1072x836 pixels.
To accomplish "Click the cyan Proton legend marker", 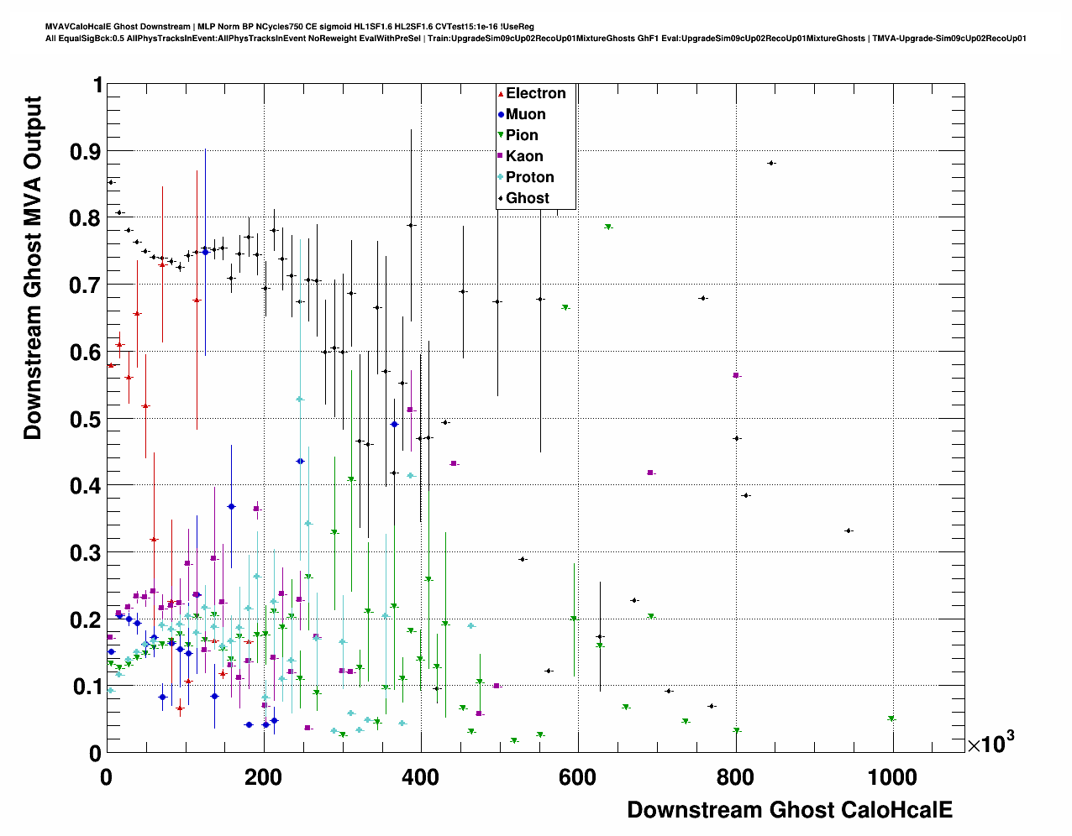I will 501,177.
